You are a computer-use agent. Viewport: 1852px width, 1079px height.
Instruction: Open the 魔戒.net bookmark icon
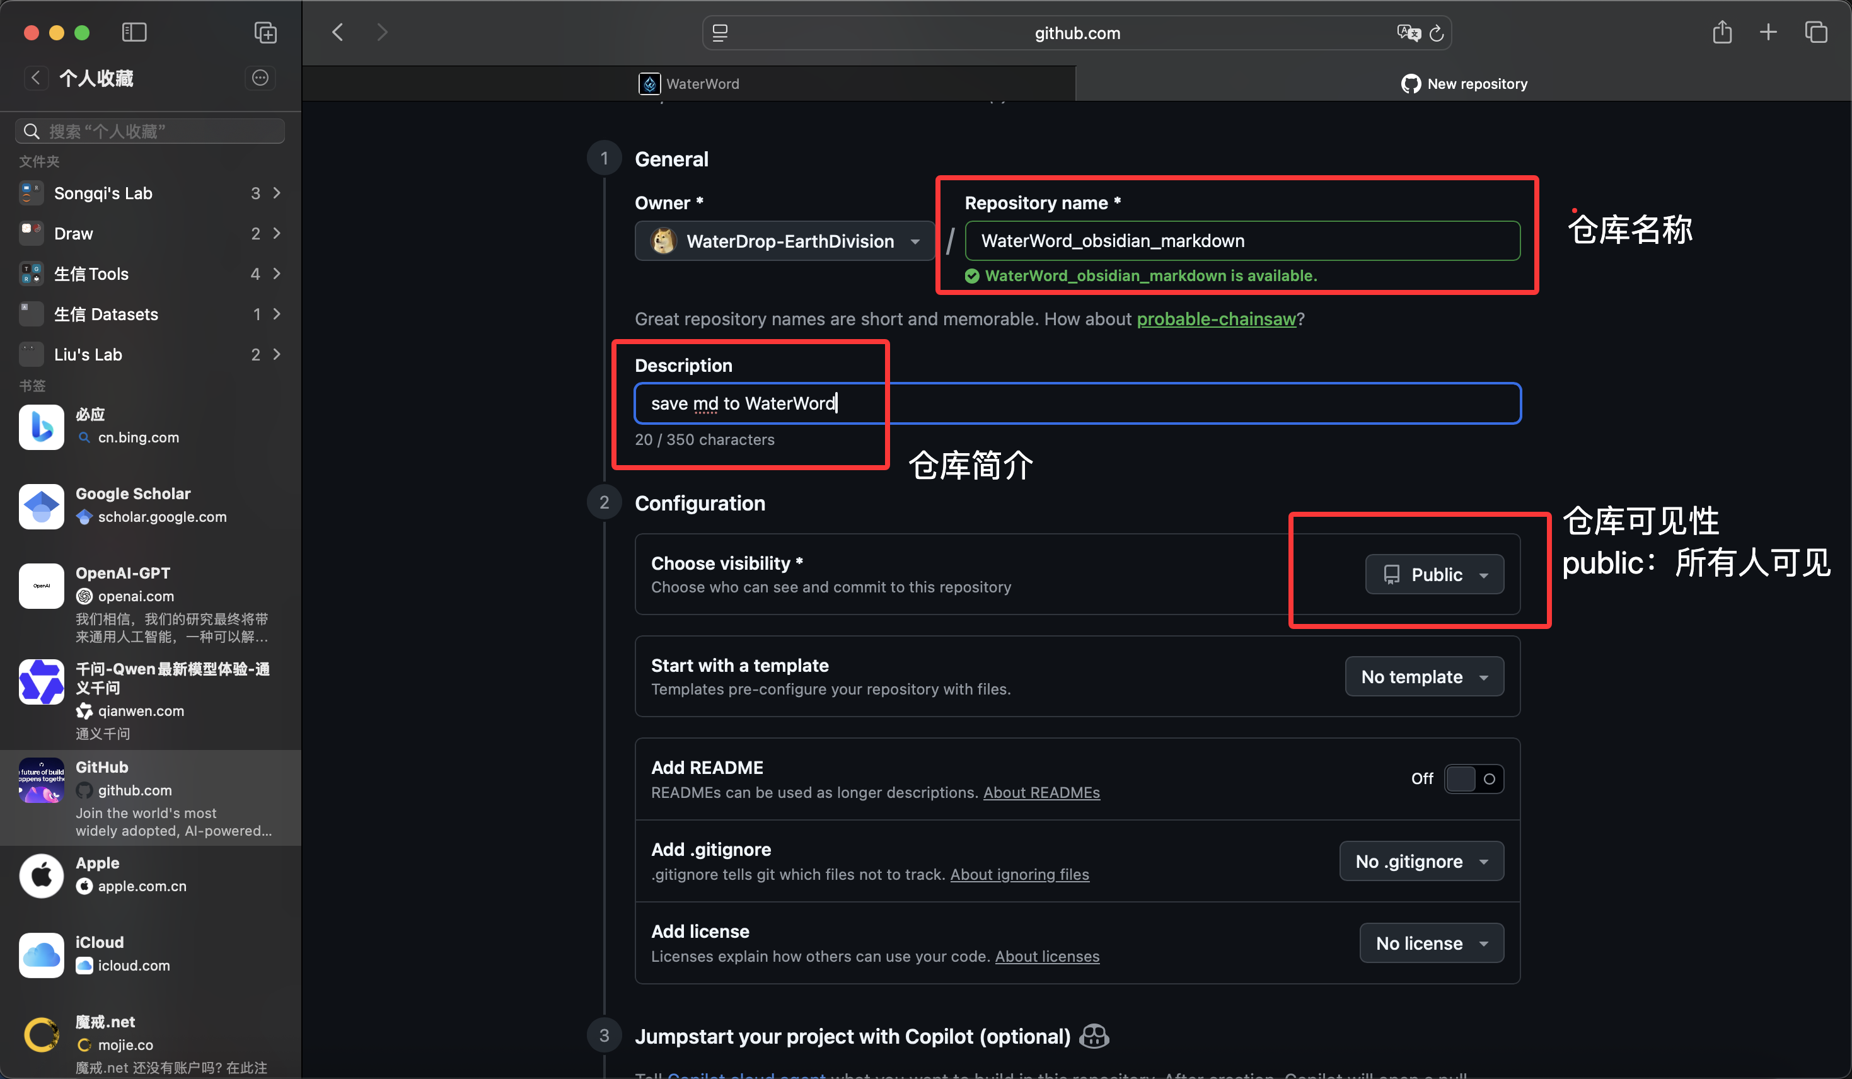click(41, 1035)
